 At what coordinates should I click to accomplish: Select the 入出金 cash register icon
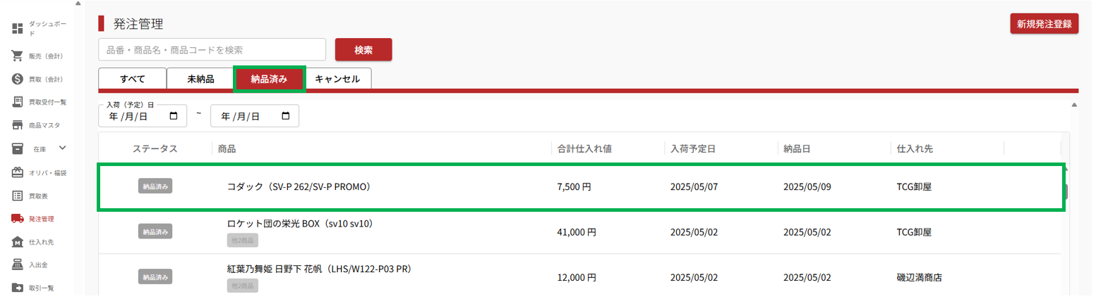[x=18, y=265]
